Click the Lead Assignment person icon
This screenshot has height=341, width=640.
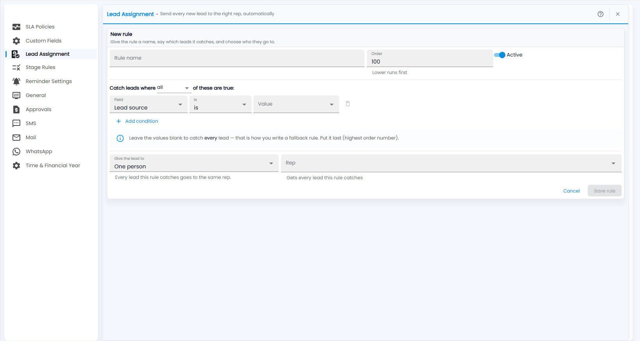click(16, 54)
